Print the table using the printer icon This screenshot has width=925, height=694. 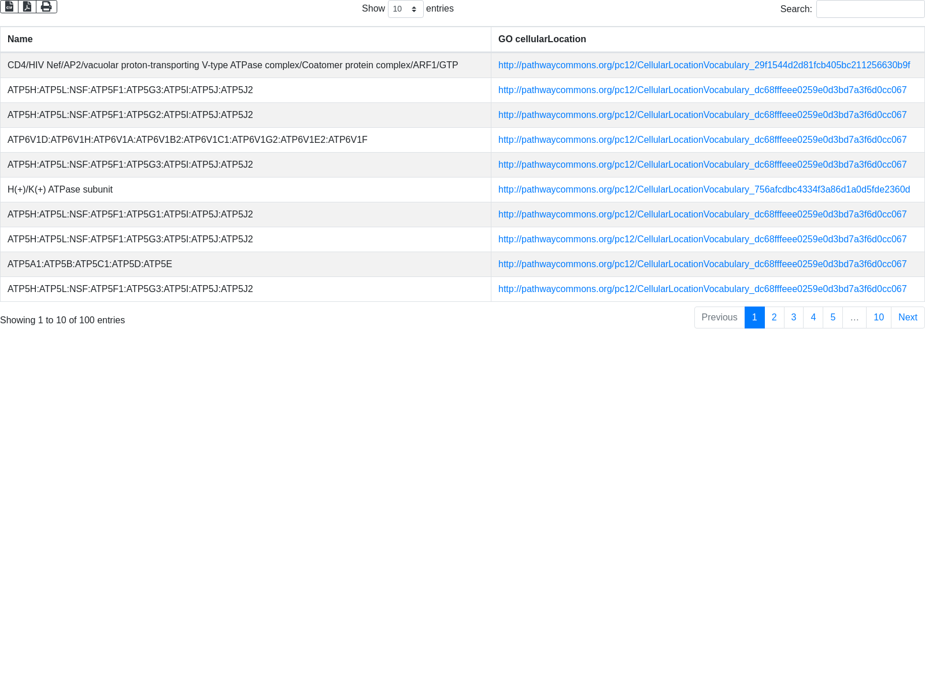click(x=46, y=6)
